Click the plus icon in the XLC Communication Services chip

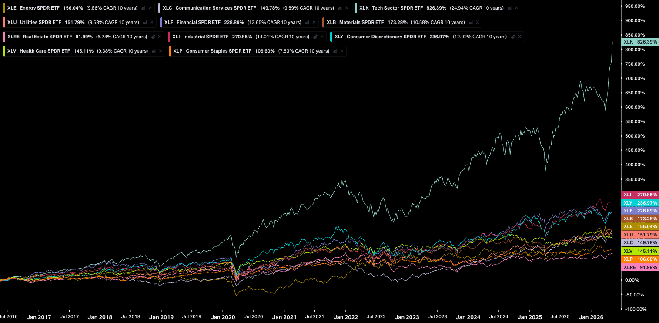[340, 8]
